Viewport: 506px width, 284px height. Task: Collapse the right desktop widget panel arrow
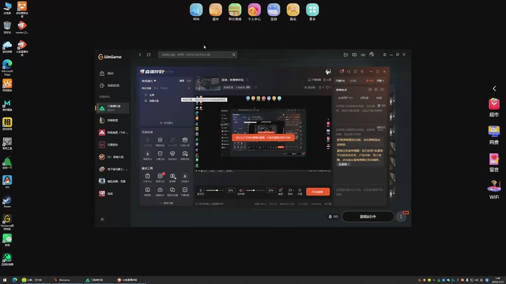[x=495, y=88]
